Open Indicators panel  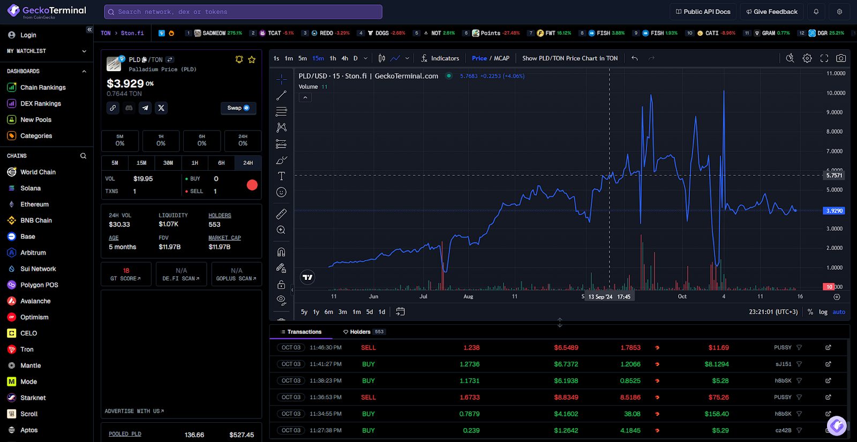tap(440, 58)
